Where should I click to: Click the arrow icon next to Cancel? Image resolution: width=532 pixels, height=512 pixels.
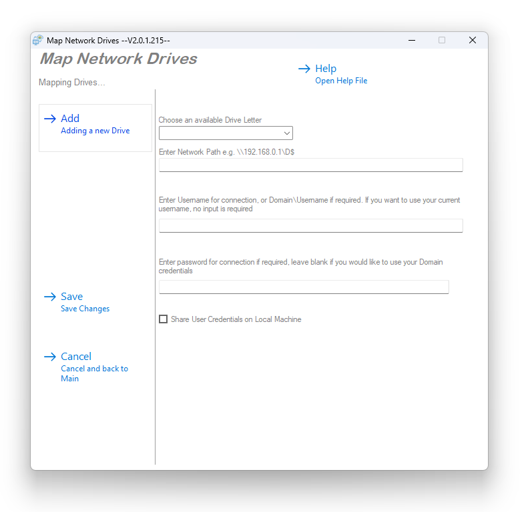click(50, 357)
